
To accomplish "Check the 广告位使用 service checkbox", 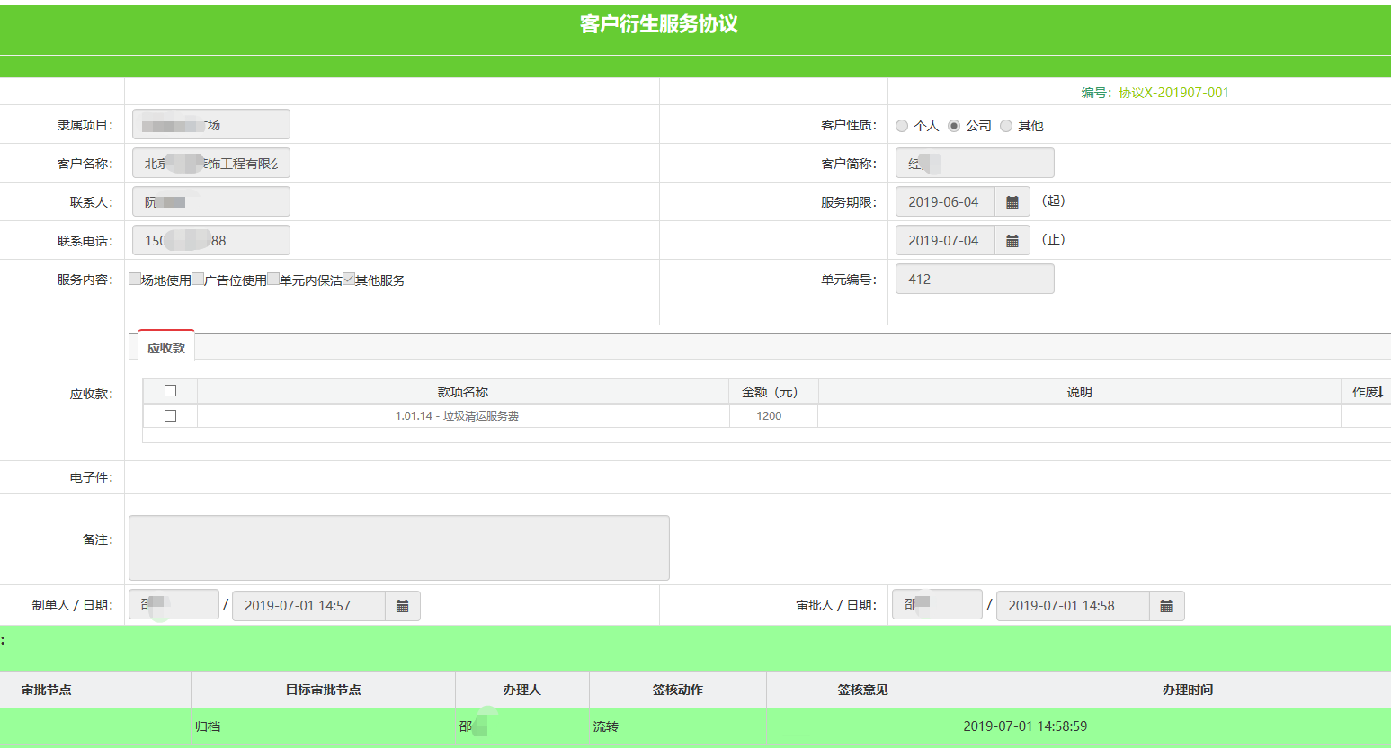I will (198, 279).
